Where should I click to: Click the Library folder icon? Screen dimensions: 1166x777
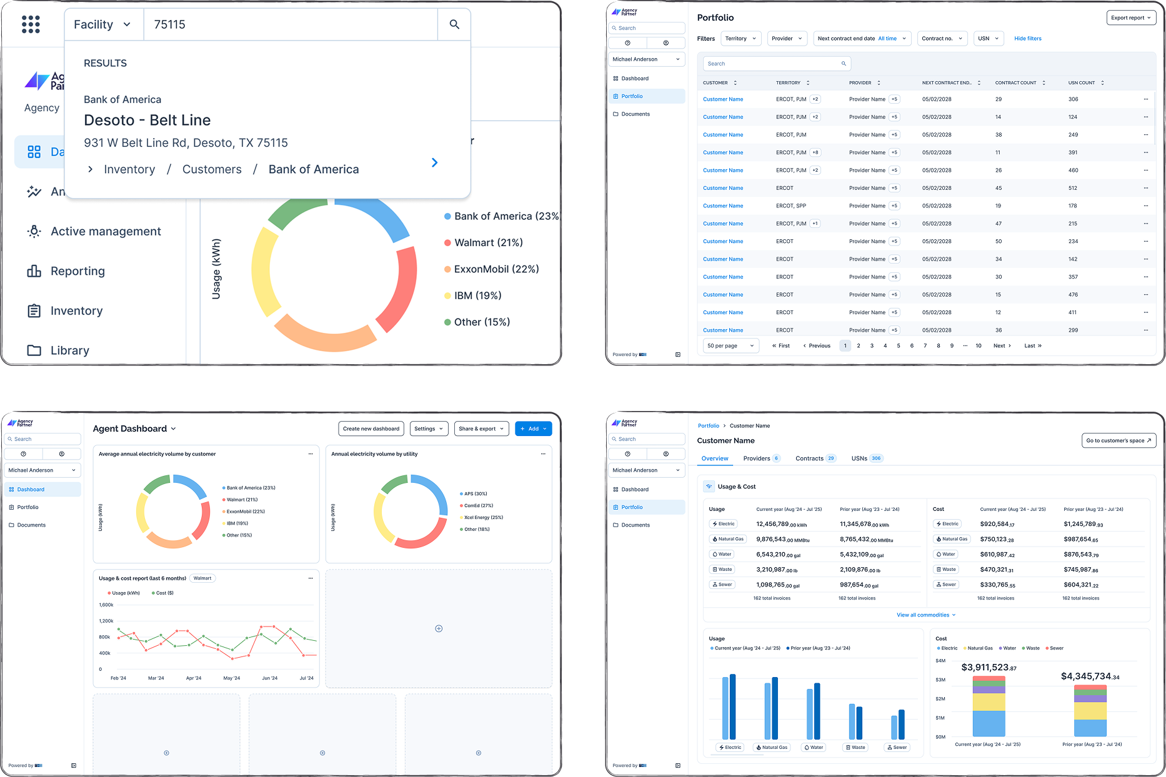pyautogui.click(x=34, y=350)
